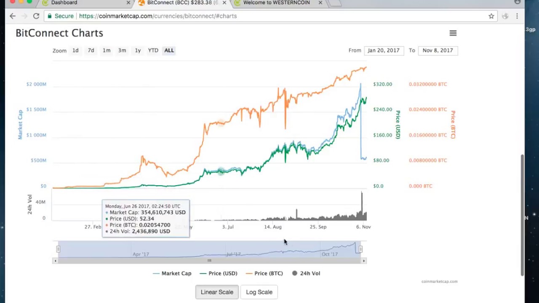The image size is (539, 303).
Task: Click the green padlock Secure icon
Action: pos(50,16)
